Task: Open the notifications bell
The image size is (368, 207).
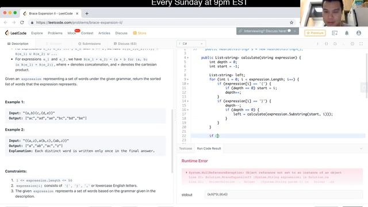Action: pyautogui.click(x=347, y=33)
